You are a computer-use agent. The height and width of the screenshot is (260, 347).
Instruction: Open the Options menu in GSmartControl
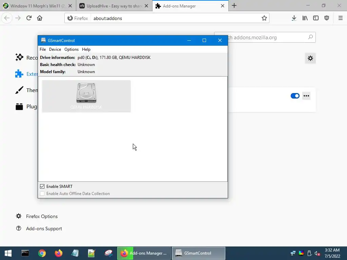tap(72, 49)
